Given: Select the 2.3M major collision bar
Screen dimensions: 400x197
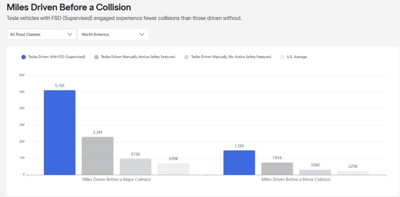Looking at the screenshot, I should click(x=97, y=156).
